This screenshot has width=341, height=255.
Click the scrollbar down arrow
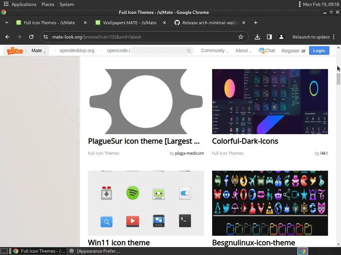point(338,244)
